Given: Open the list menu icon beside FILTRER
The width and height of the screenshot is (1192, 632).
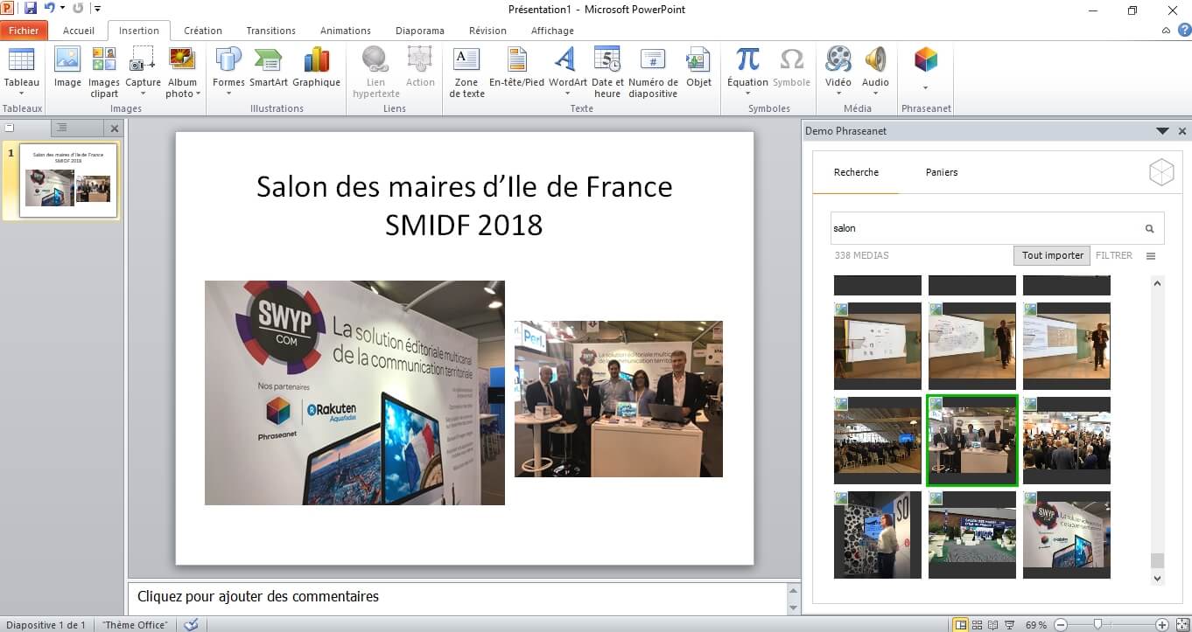Looking at the screenshot, I should coord(1151,256).
